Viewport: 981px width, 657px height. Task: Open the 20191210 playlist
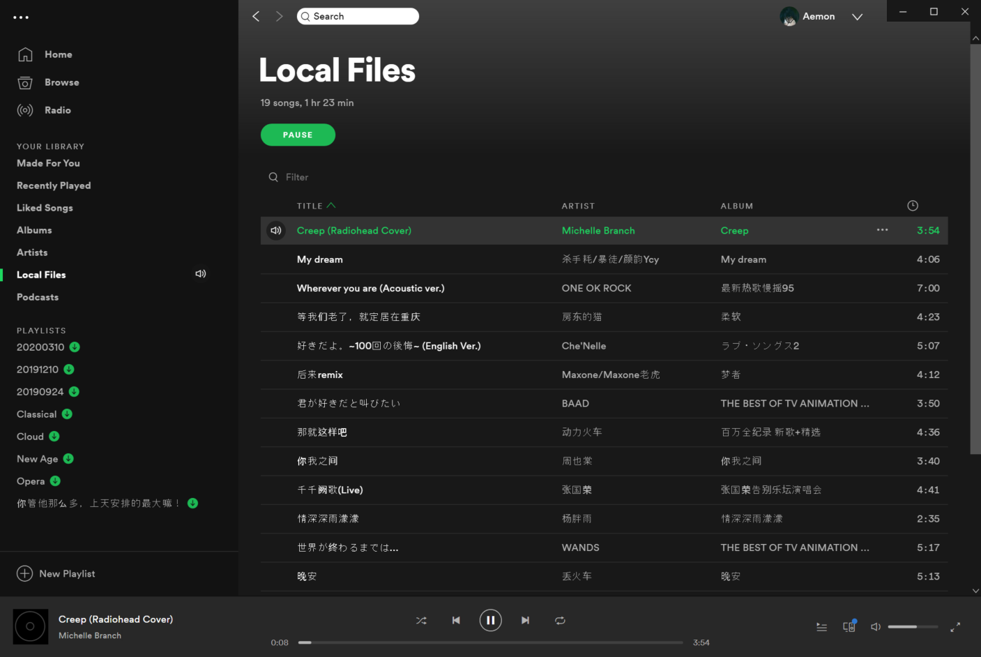tap(38, 370)
